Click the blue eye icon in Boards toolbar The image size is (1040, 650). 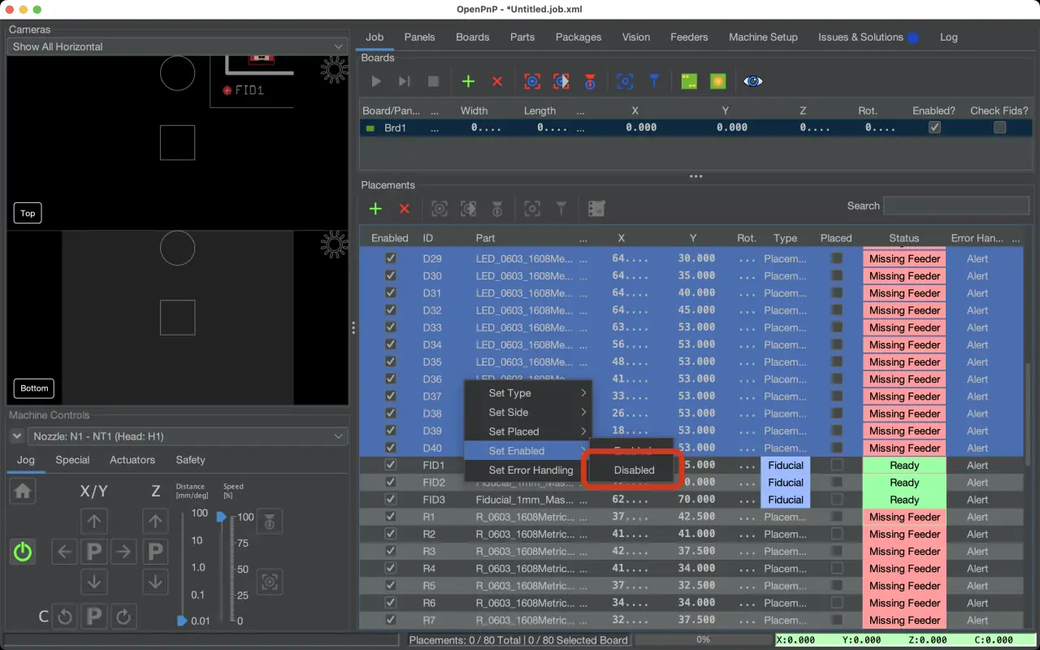(x=752, y=81)
